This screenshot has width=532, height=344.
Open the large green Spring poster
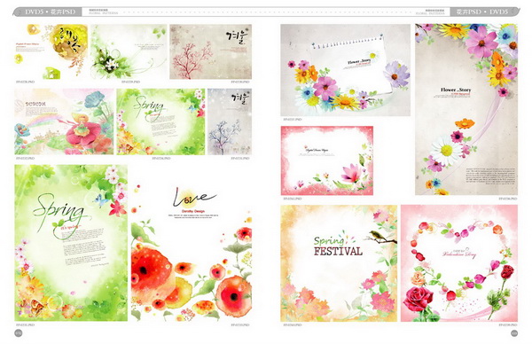[71, 243]
